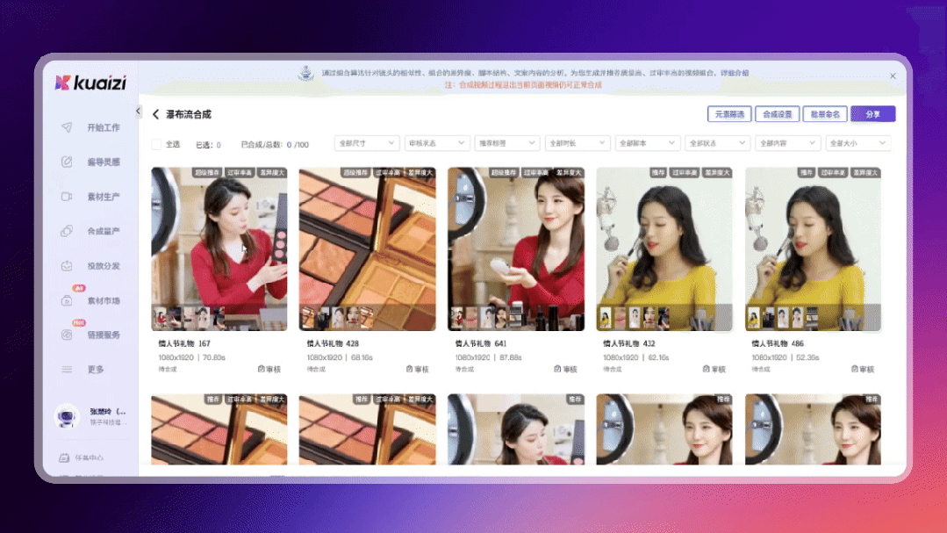Click the title 情人节礼物 167
This screenshot has width=947, height=533.
click(x=183, y=343)
